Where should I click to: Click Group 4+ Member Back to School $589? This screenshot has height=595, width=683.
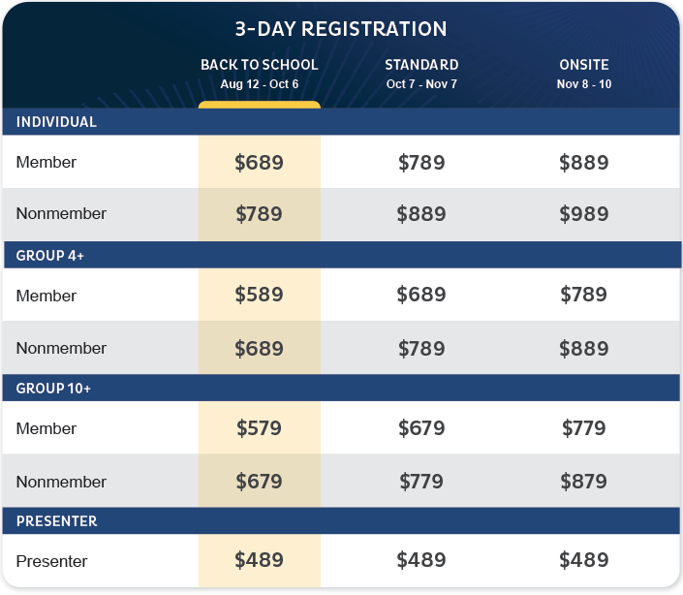tap(260, 295)
